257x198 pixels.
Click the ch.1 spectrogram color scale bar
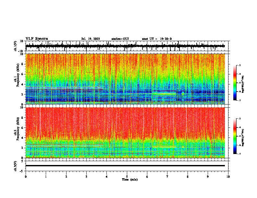[x=235, y=83]
